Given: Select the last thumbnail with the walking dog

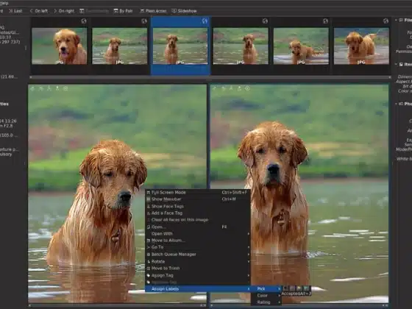Looking at the screenshot, I should pyautogui.click(x=361, y=46).
